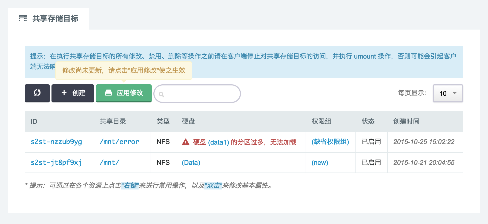
Task: Open the (new) permission group link
Action: click(x=320, y=163)
